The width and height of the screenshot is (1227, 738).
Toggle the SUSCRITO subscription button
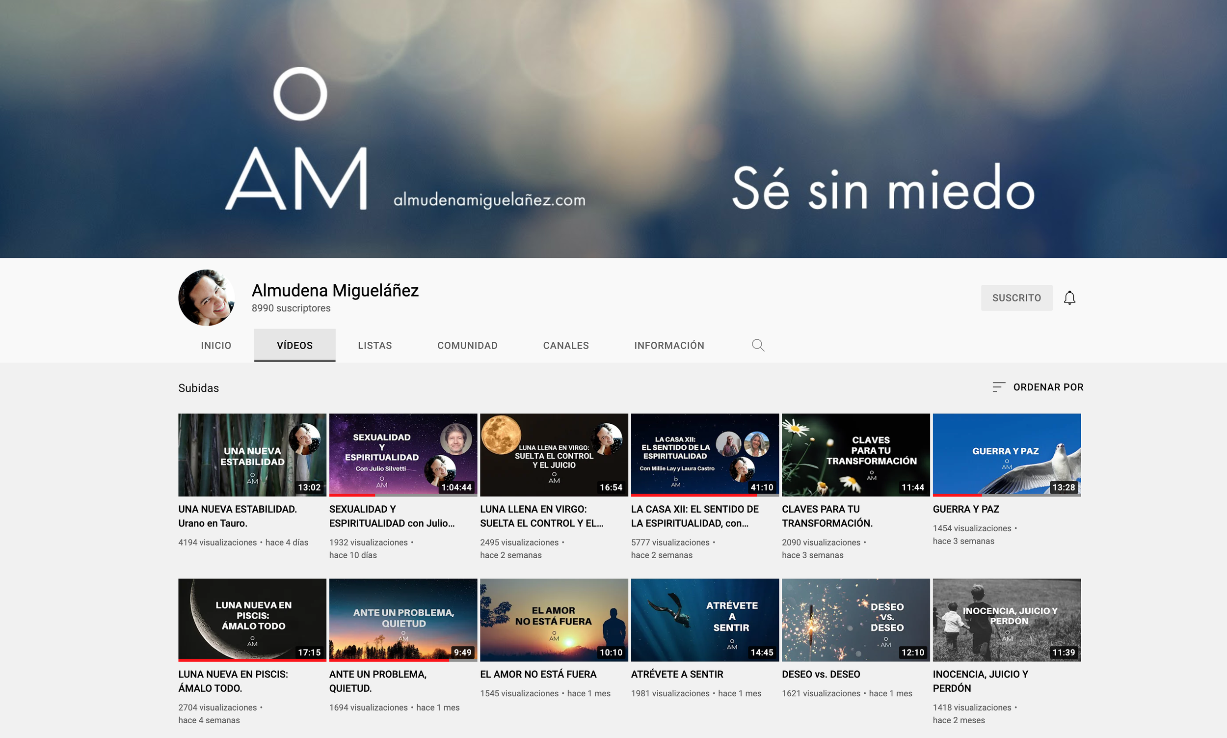[1016, 298]
